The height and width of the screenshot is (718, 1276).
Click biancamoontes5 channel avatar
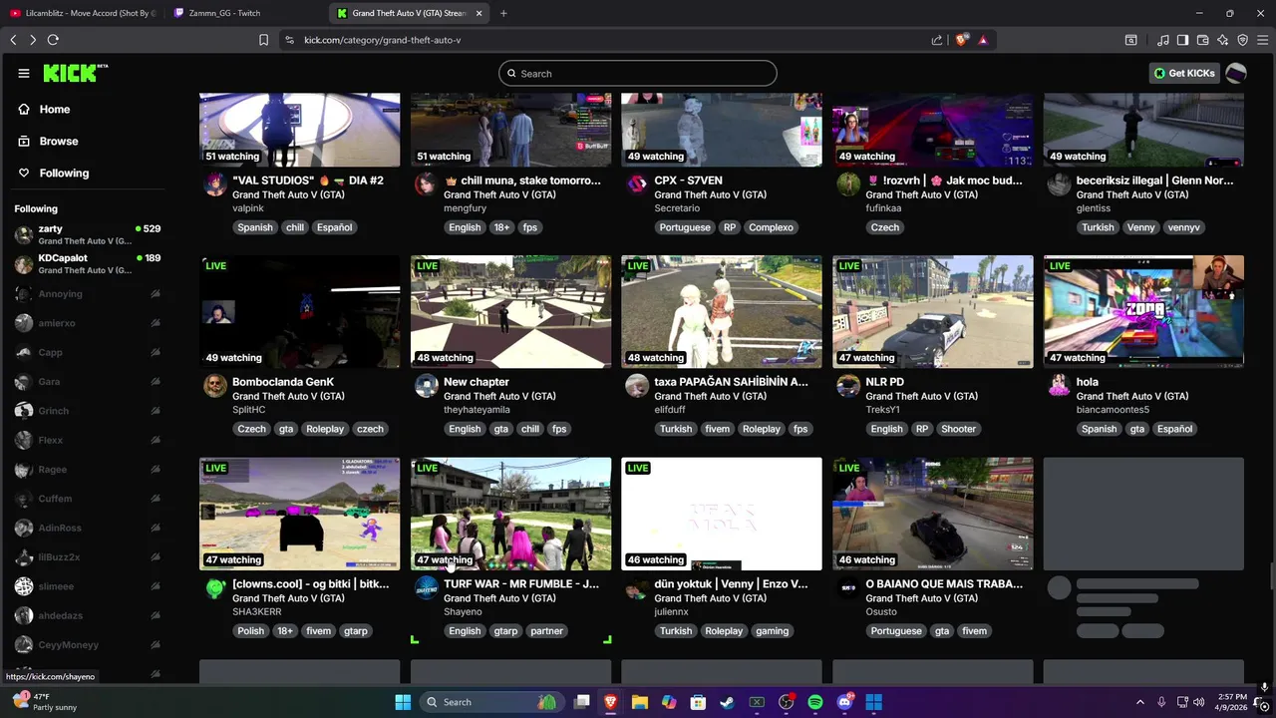[x=1059, y=386]
